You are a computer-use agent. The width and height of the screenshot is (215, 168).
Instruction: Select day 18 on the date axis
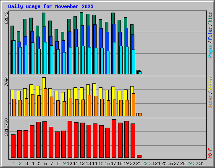[120, 163]
